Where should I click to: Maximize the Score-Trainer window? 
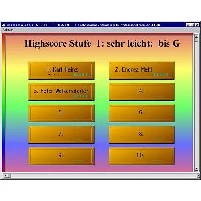tap(192, 25)
